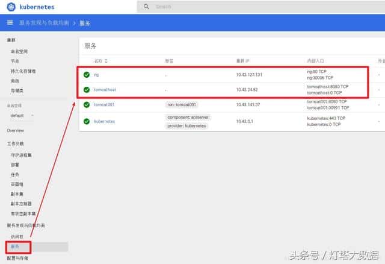Screen dimensions: 385x264
Task: Click the ng:80 TCP endpoint text
Action: [317, 72]
